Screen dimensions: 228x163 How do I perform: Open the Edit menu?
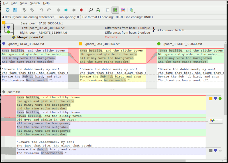(x=14, y=3)
